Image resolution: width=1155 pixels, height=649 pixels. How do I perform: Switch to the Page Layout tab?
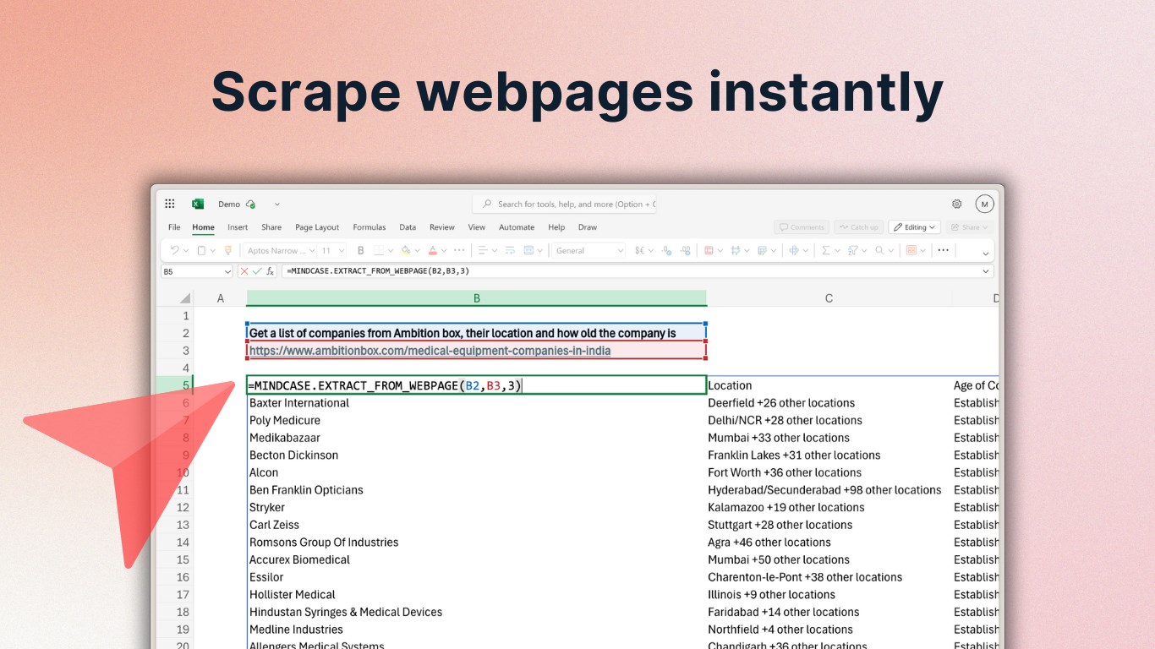coord(317,227)
